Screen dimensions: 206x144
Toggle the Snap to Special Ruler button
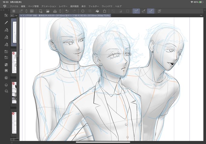click(144, 11)
